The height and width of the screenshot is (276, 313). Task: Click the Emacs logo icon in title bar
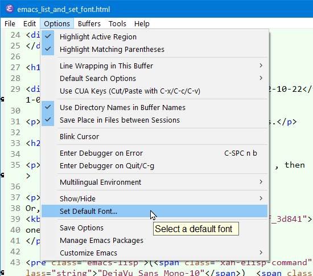point(9,9)
